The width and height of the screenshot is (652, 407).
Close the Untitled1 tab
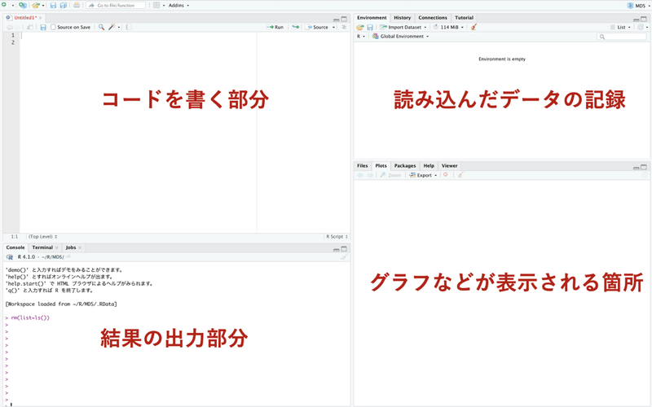click(40, 18)
